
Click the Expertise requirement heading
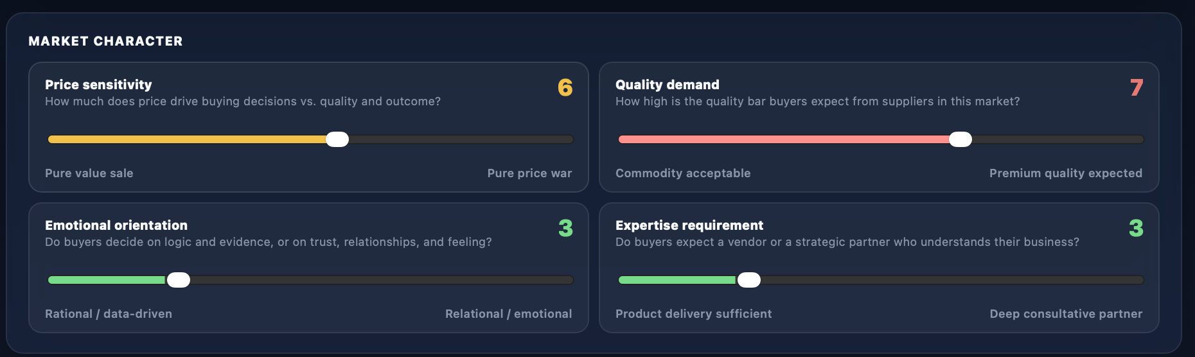[x=689, y=225]
